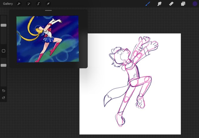Activate the Selection tool
199x138 pixels.
point(38,4)
